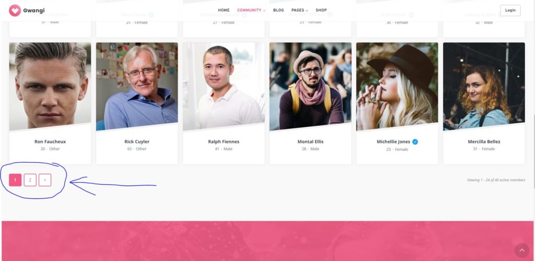
Task: Open Mercilla Bellez profile photo
Action: [x=484, y=86]
